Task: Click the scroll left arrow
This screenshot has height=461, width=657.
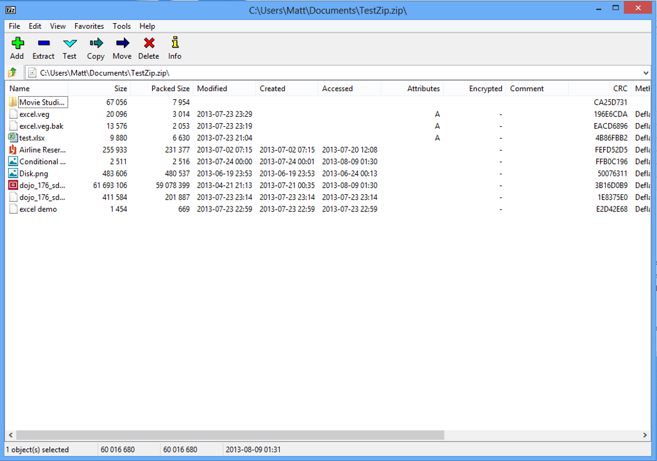Action: (x=11, y=435)
